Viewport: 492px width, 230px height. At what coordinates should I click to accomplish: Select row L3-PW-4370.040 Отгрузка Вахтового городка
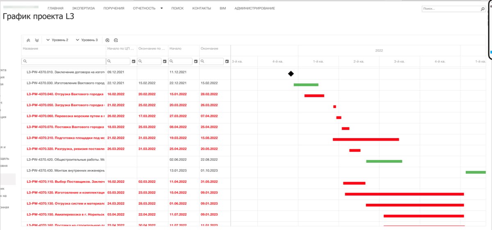(x=126, y=94)
